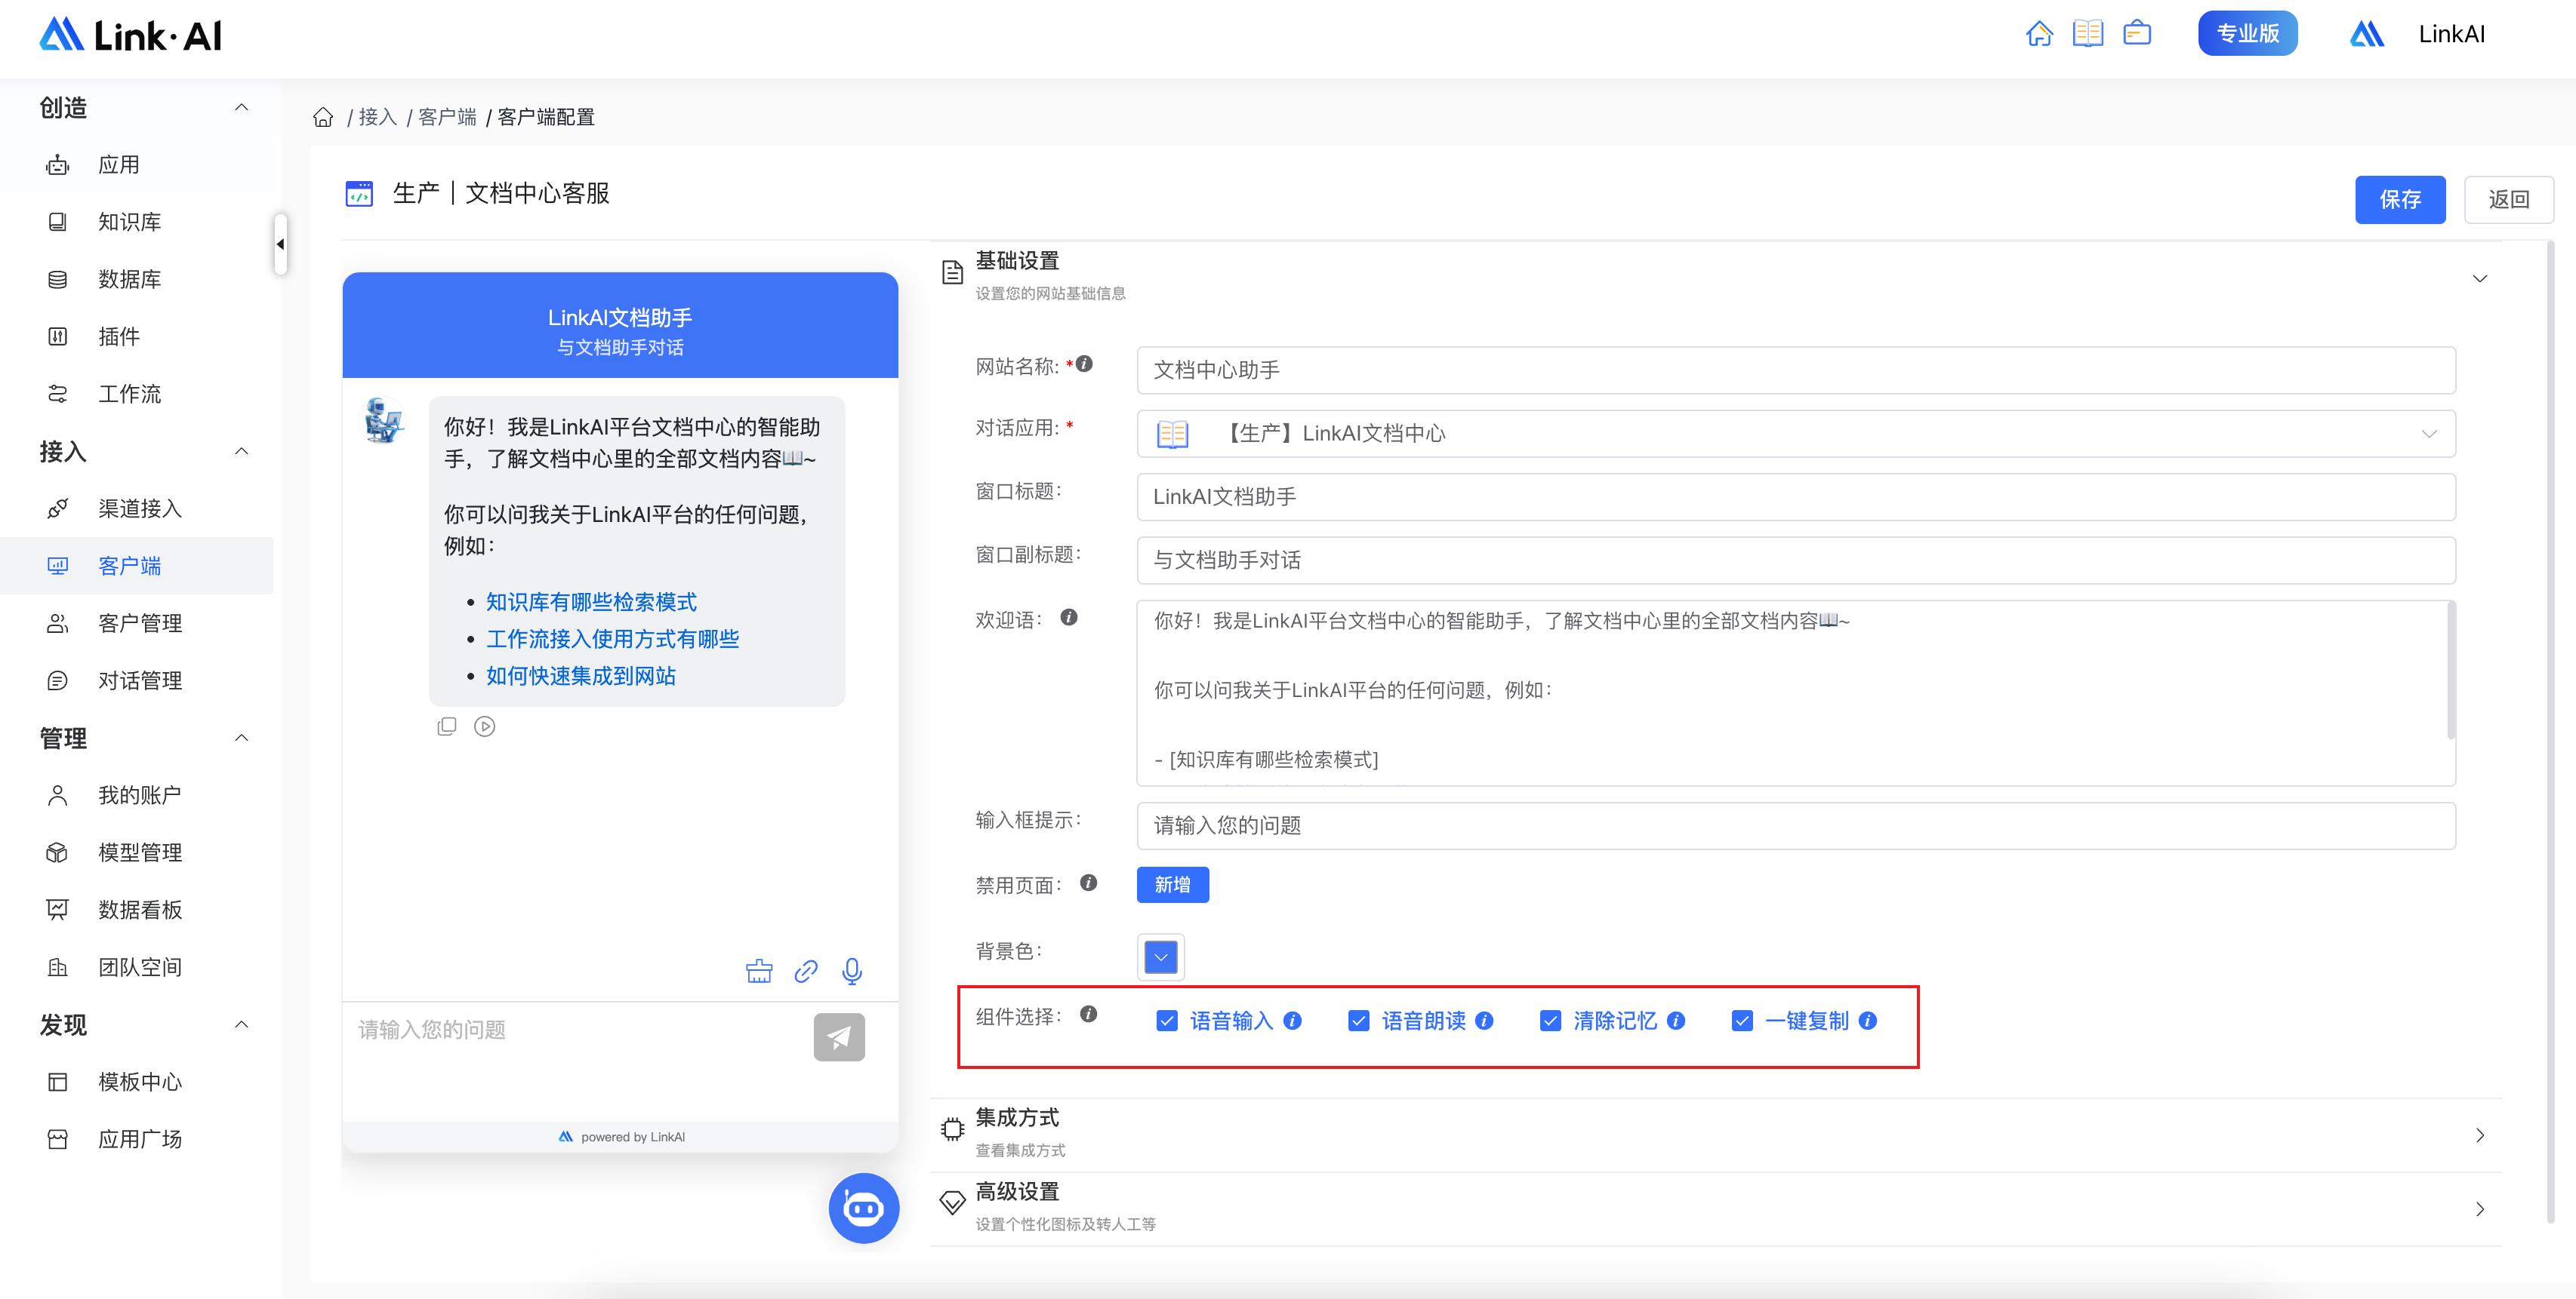
Task: Click the info icon next to 网站名称
Action: [1084, 364]
